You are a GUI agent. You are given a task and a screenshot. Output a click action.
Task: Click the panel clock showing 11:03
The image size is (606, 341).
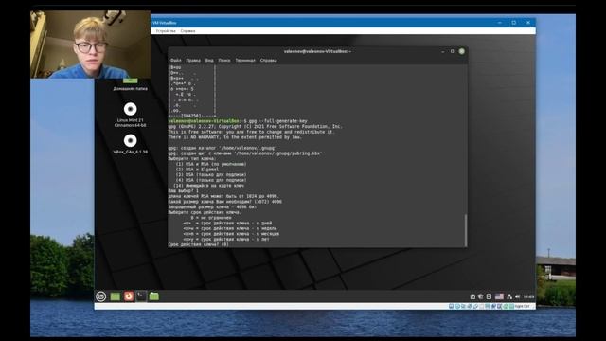pyautogui.click(x=528, y=296)
